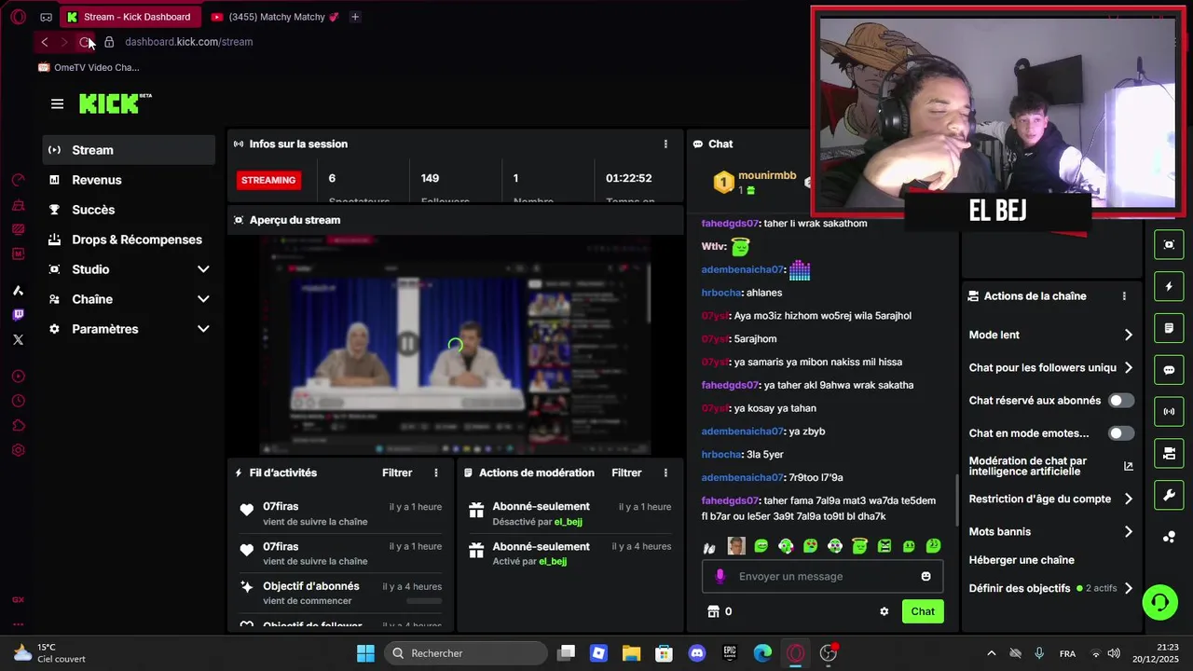Open Opera sidebar history clock icon
Viewport: 1193px width, 671px height.
point(18,401)
